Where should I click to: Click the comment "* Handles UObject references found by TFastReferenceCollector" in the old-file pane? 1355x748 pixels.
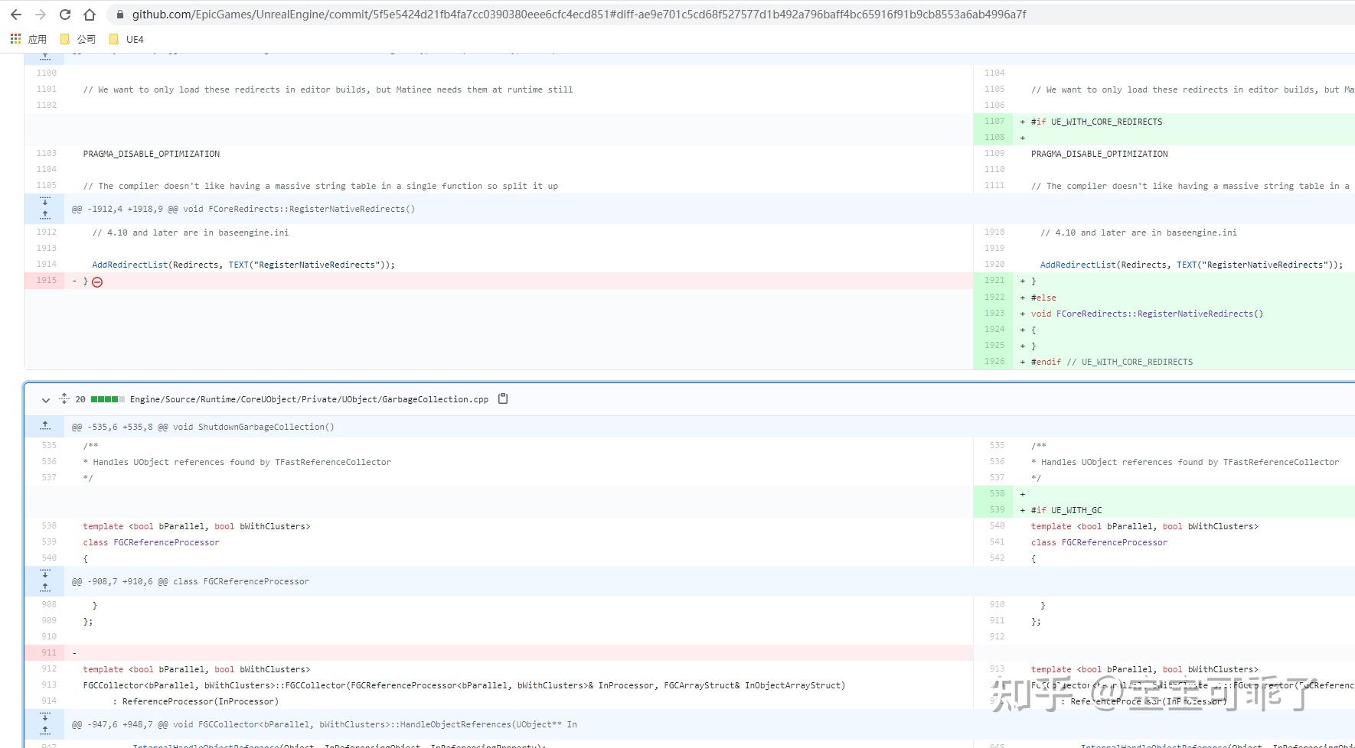coord(237,462)
